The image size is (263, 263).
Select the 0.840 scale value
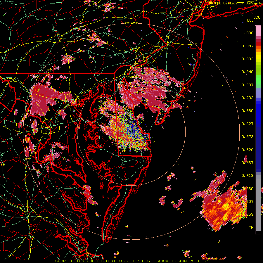coord(248,72)
